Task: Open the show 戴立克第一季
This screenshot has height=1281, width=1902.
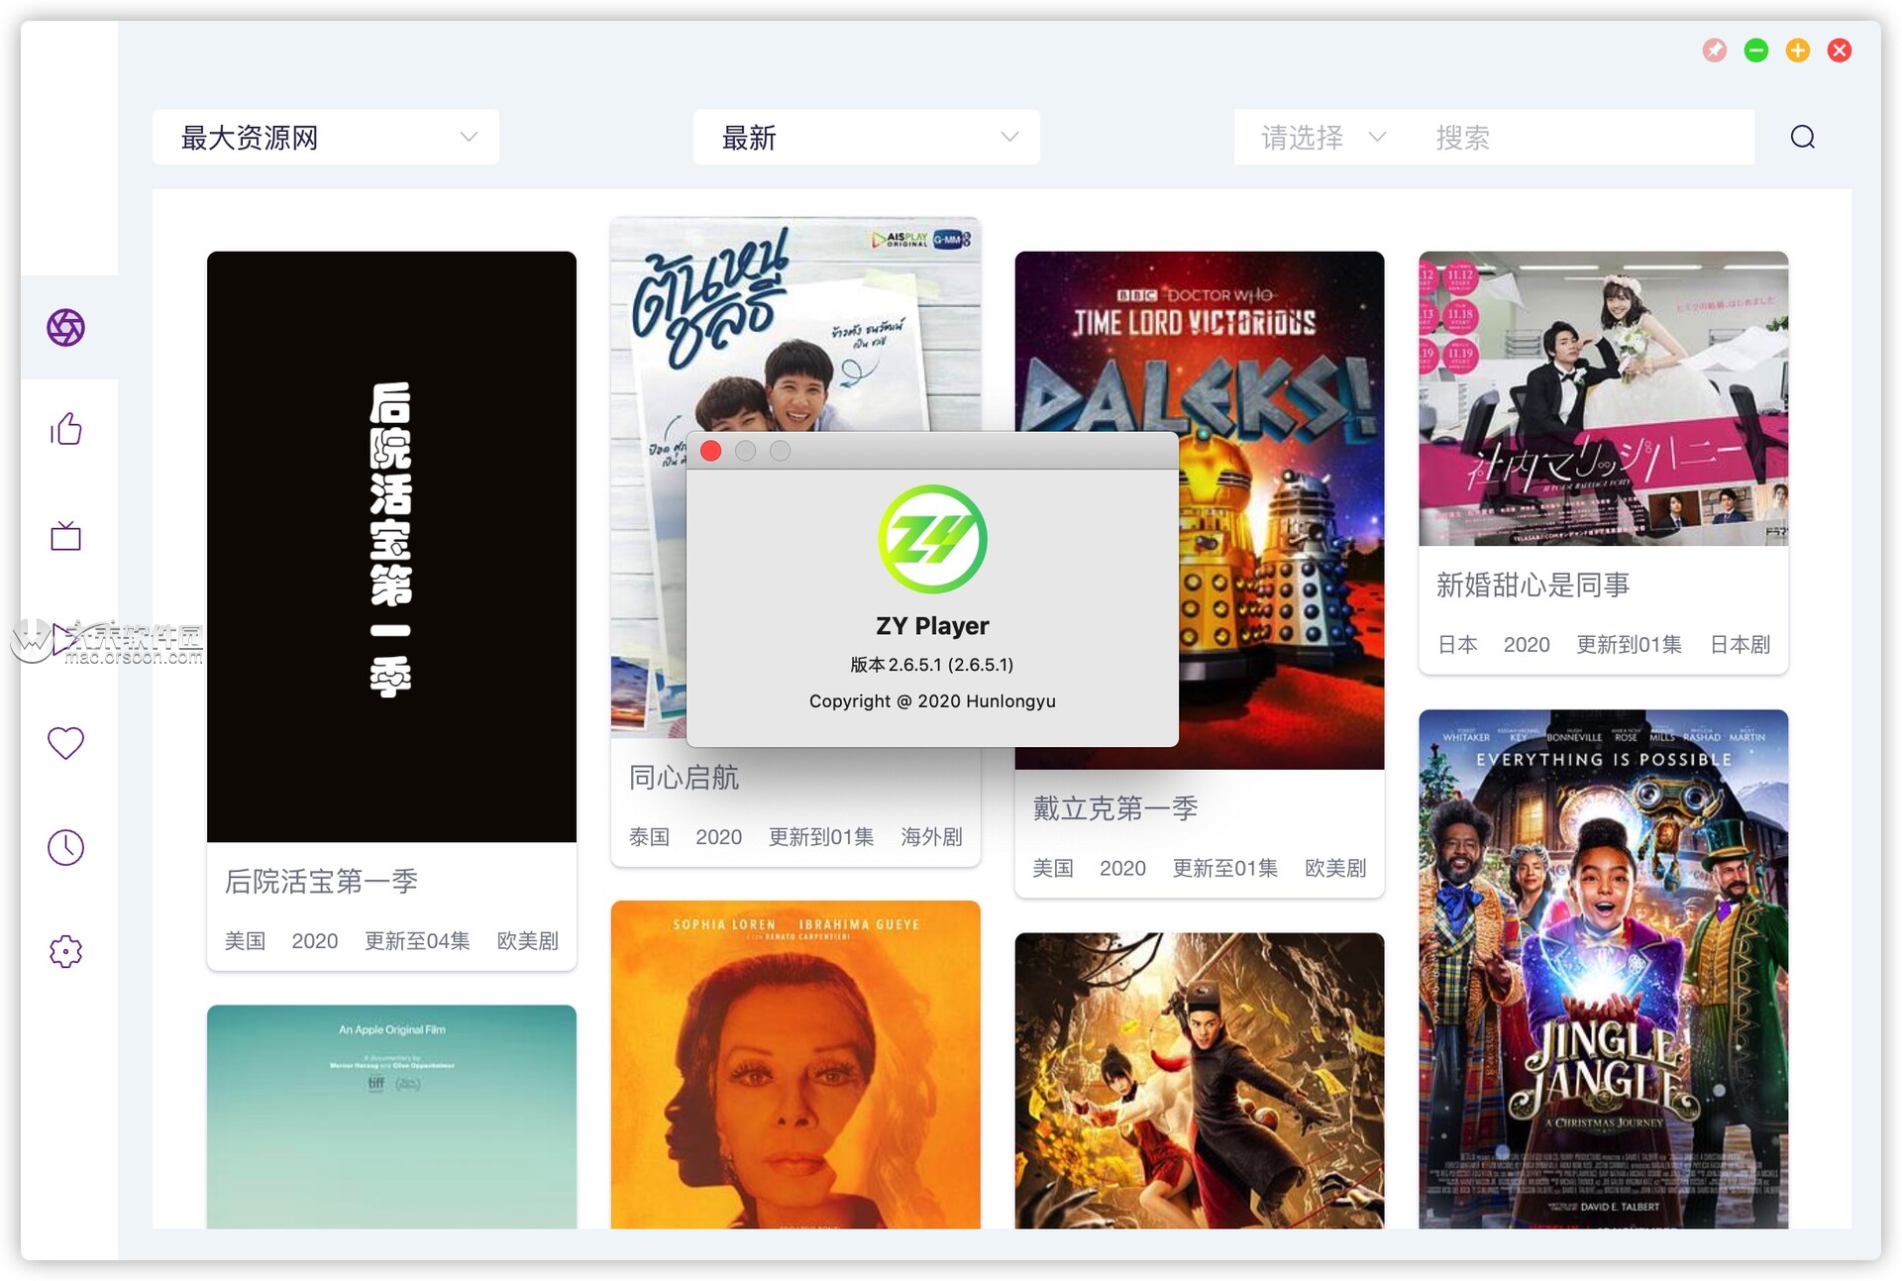Action: 1114,807
